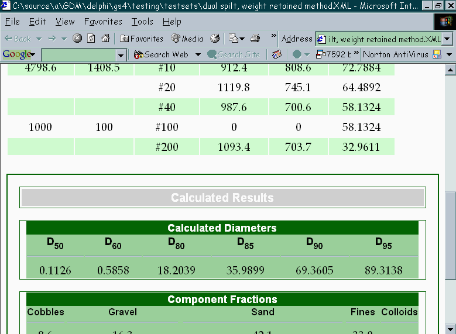456x334 pixels.
Task: Expand the Search Web options arrow
Action: (x=198, y=54)
